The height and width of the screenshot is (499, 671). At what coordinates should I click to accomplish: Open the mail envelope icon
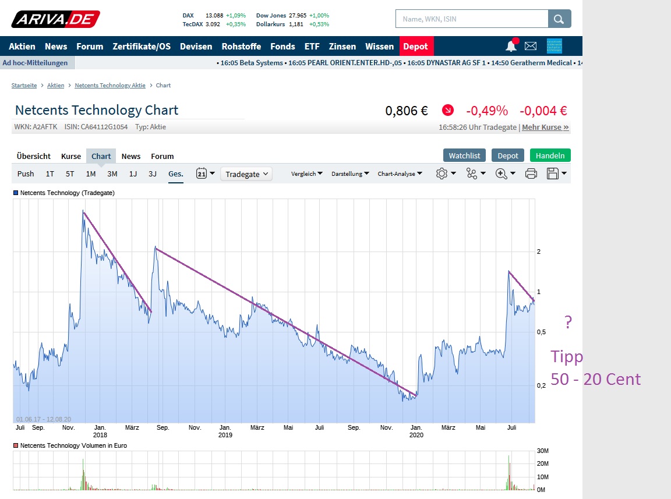click(x=531, y=46)
